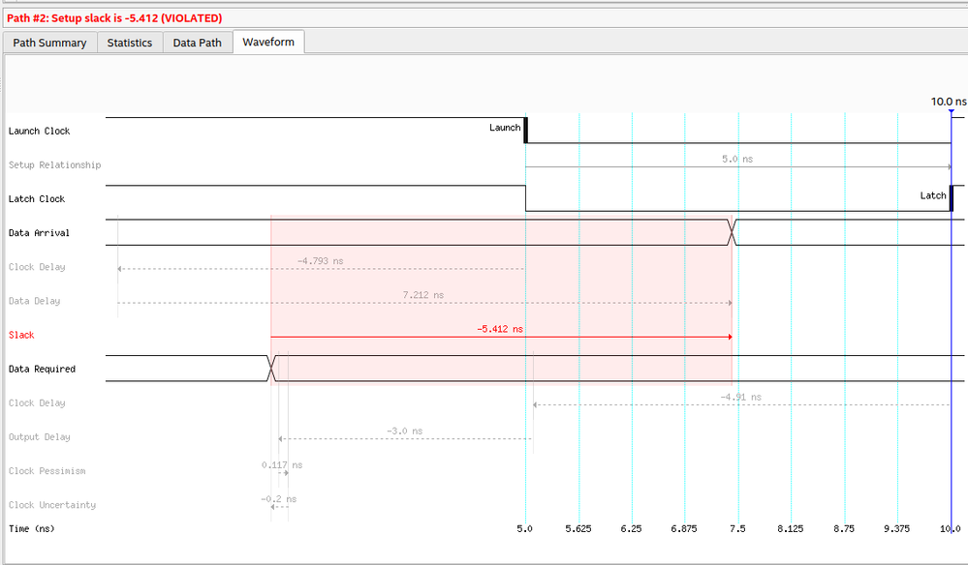
Task: Select the Data Required row label
Action: click(x=42, y=369)
